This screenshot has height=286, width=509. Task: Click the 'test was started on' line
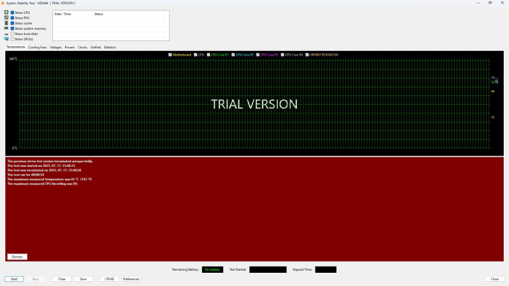tap(41, 166)
